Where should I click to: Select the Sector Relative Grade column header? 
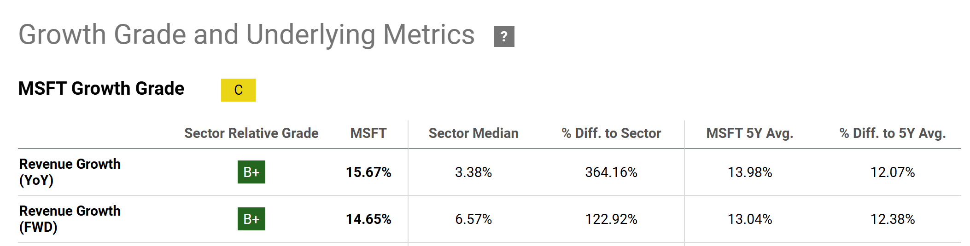251,133
